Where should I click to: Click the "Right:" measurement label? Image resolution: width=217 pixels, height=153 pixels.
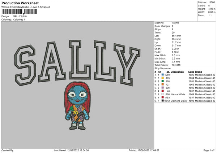pos(158,39)
